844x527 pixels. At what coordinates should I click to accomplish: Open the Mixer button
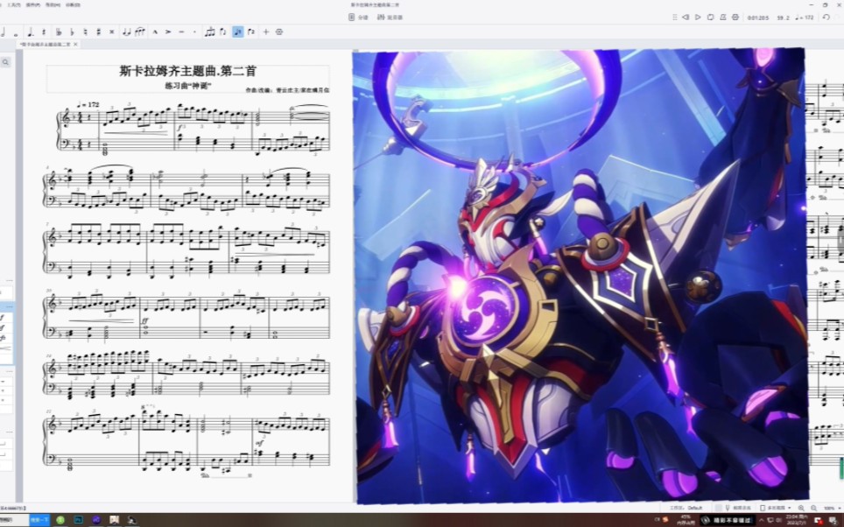(x=390, y=18)
